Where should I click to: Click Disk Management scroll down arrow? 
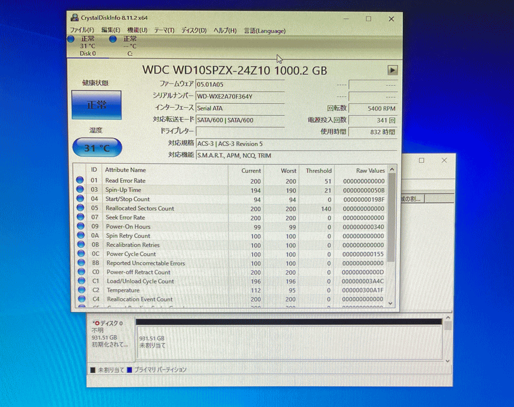(448, 361)
